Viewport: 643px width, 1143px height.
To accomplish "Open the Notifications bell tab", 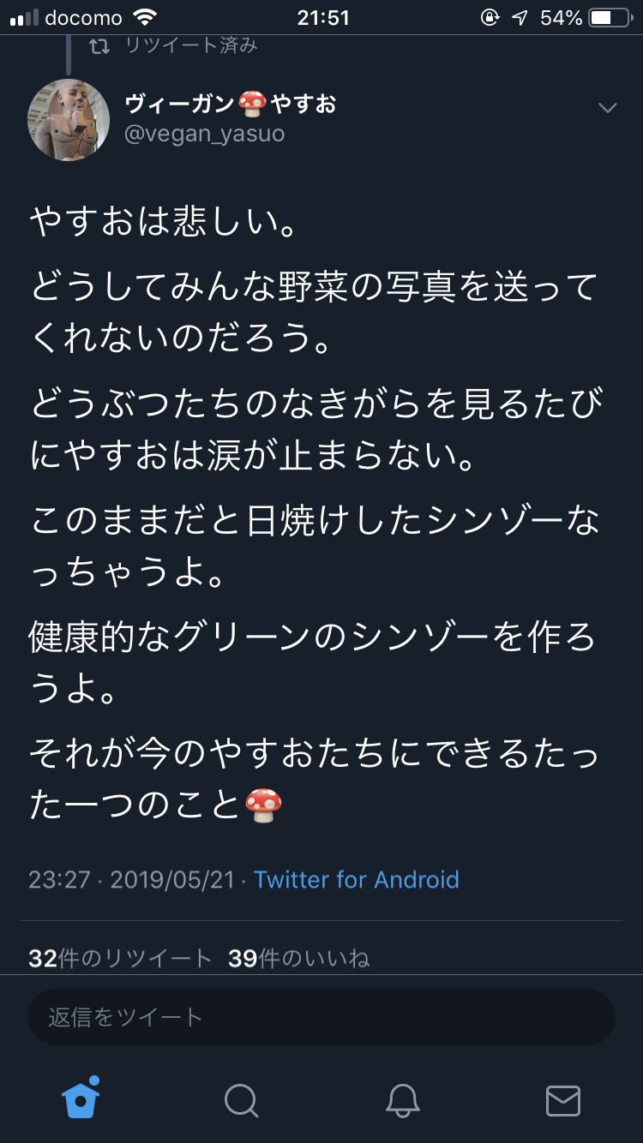I will coord(402,1100).
